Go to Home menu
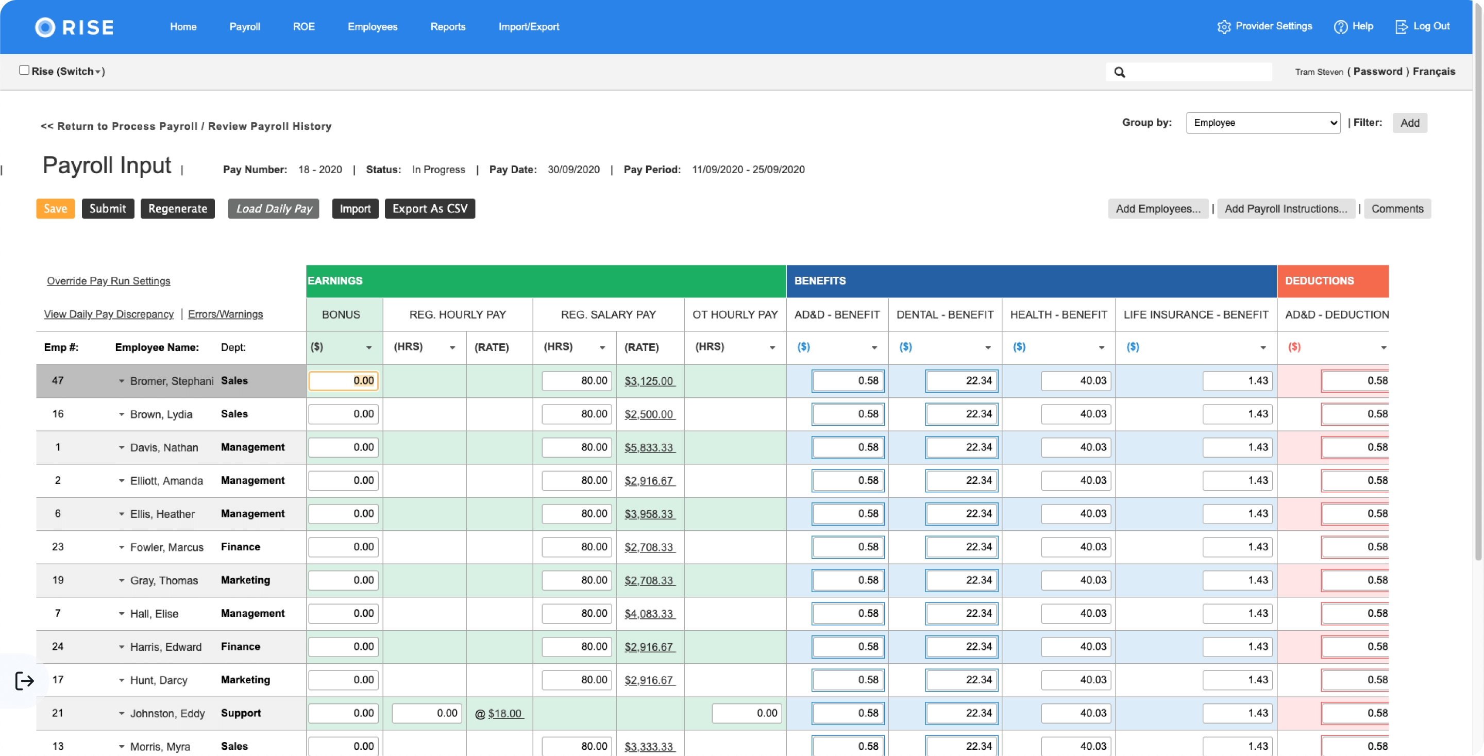 tap(183, 27)
